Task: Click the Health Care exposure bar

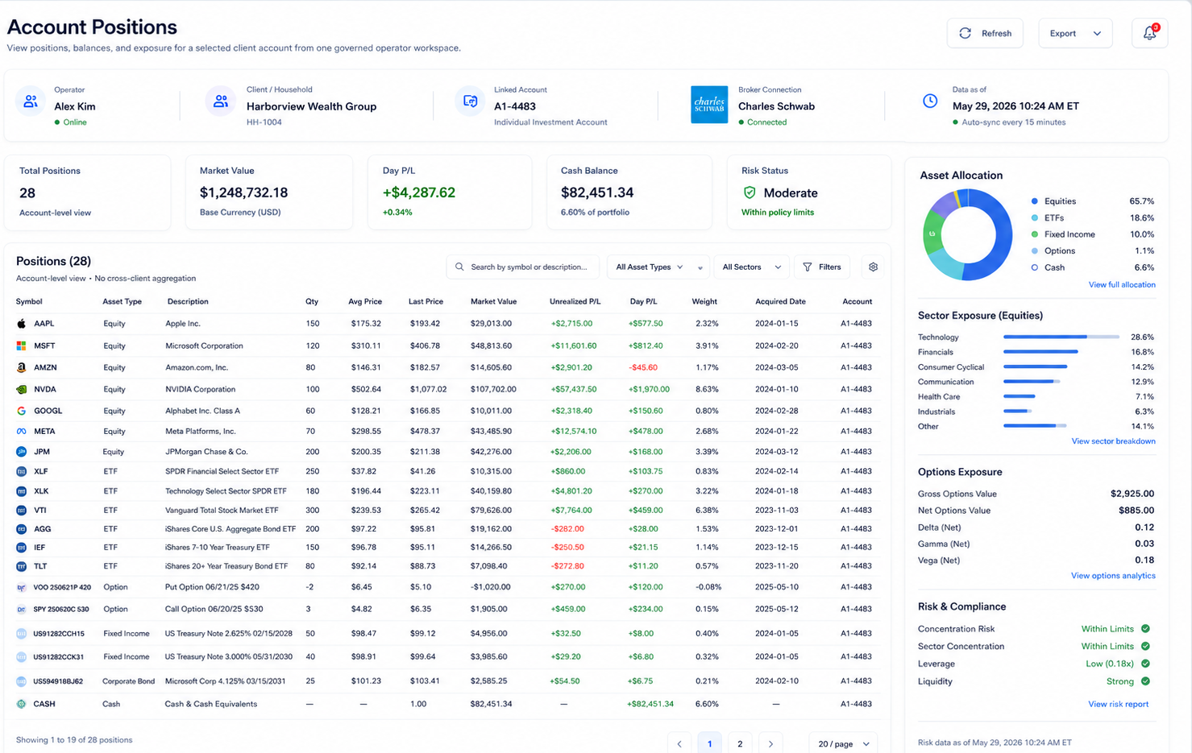Action: point(1020,396)
